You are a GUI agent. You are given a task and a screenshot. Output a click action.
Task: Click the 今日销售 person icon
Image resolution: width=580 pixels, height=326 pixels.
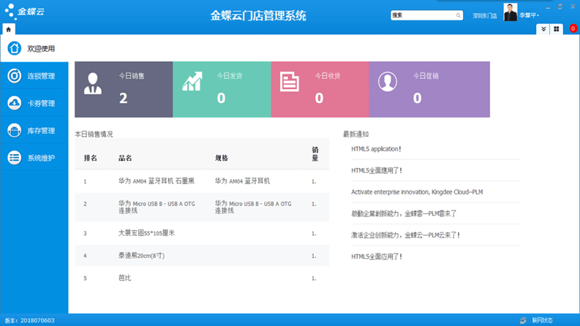(92, 83)
